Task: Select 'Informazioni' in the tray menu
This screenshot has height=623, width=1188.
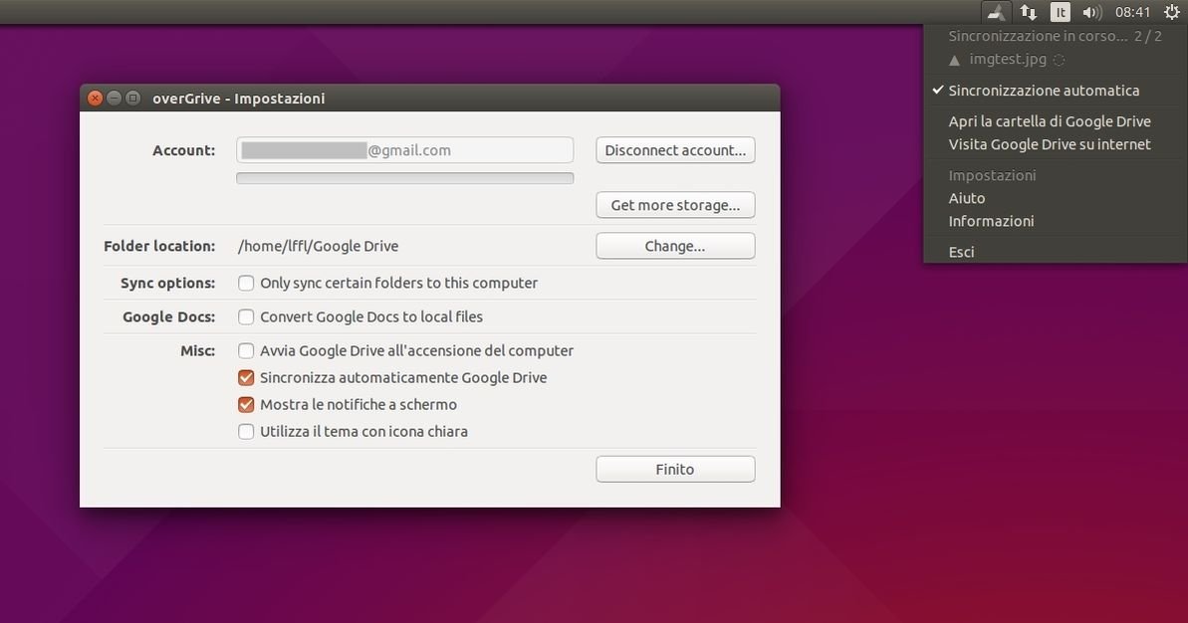Action: point(1055,221)
